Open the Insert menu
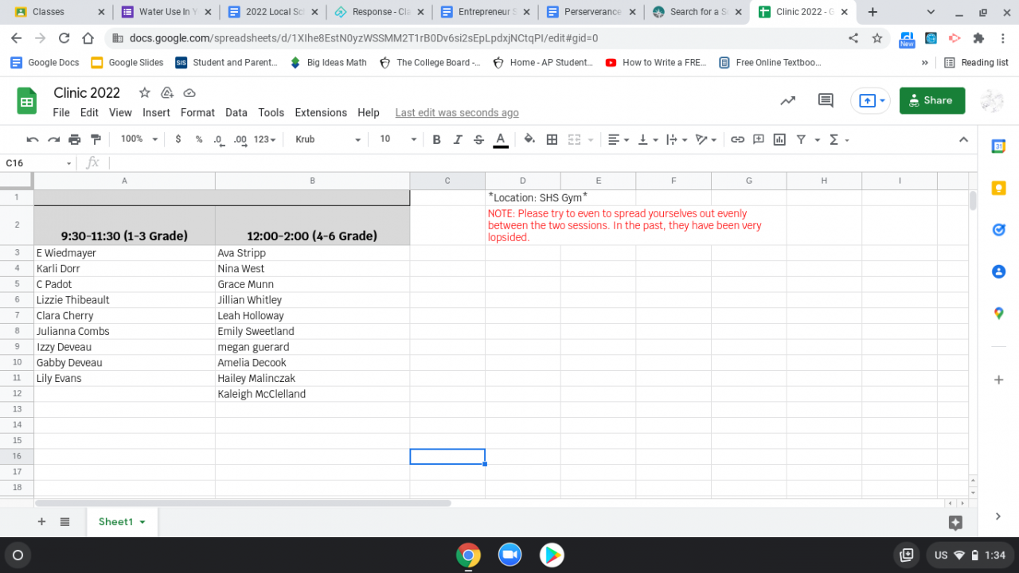This screenshot has width=1019, height=573. point(156,113)
